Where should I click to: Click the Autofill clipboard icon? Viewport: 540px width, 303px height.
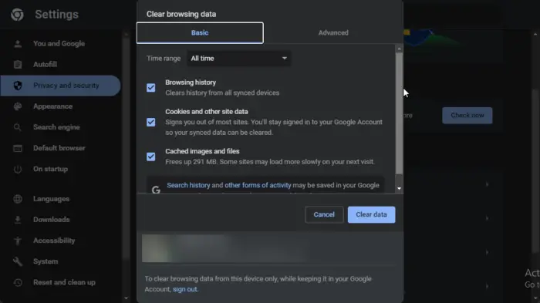pyautogui.click(x=18, y=65)
